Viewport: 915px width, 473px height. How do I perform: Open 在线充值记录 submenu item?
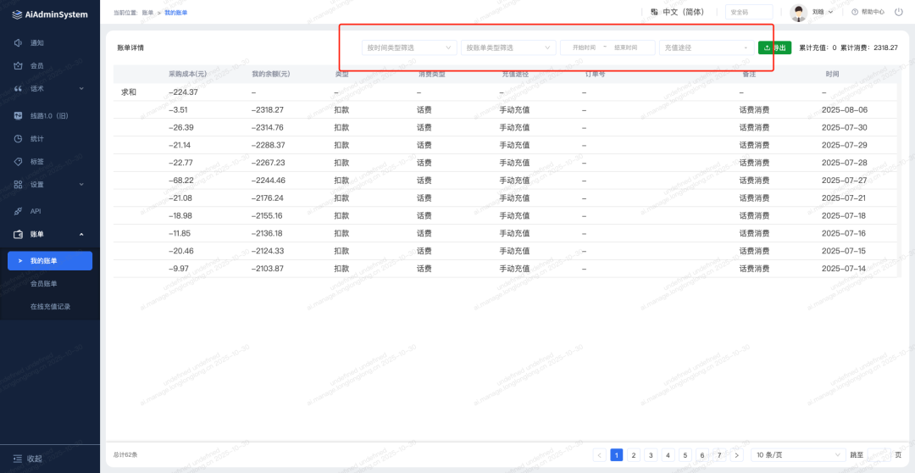50,306
